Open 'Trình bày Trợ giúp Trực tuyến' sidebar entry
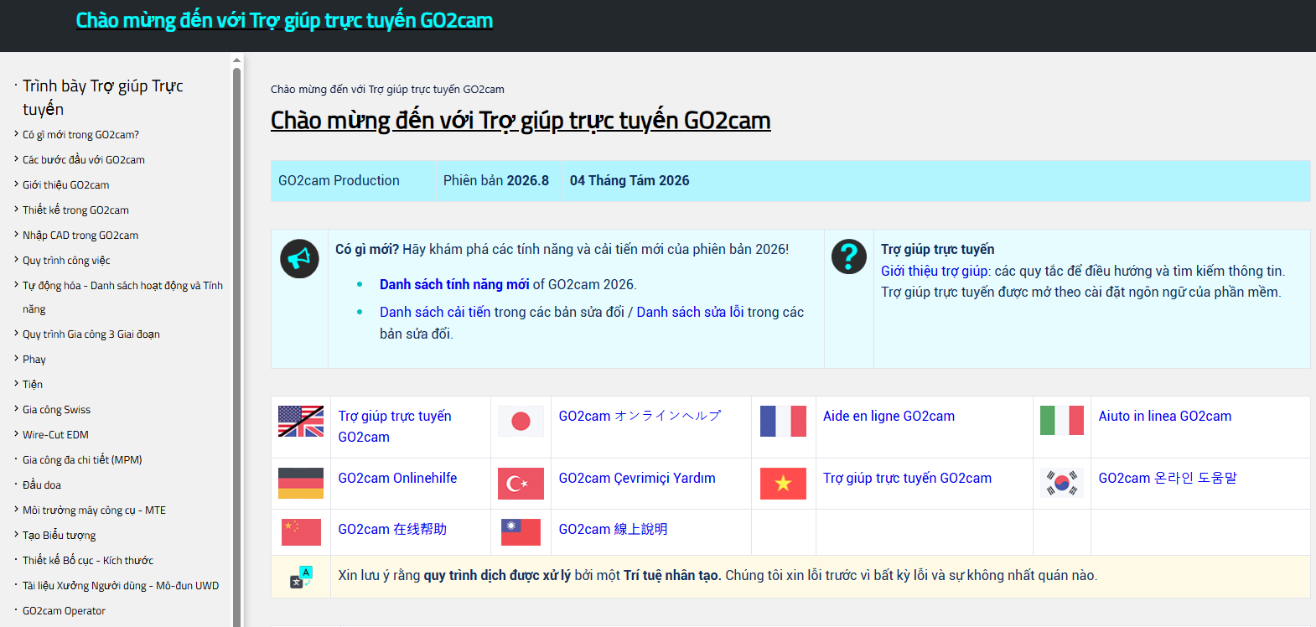Screen dimensions: 1316x627 click(102, 97)
